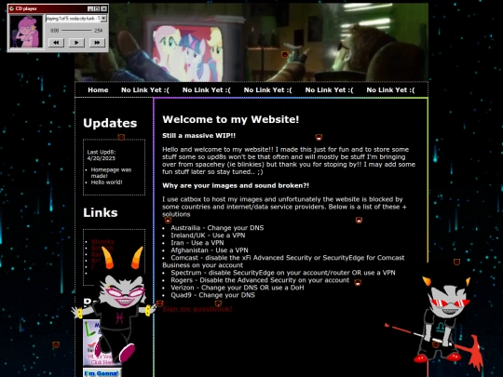This screenshot has height=377, width=503.
Task: Click the Hello world! update entry
Action: [106, 182]
